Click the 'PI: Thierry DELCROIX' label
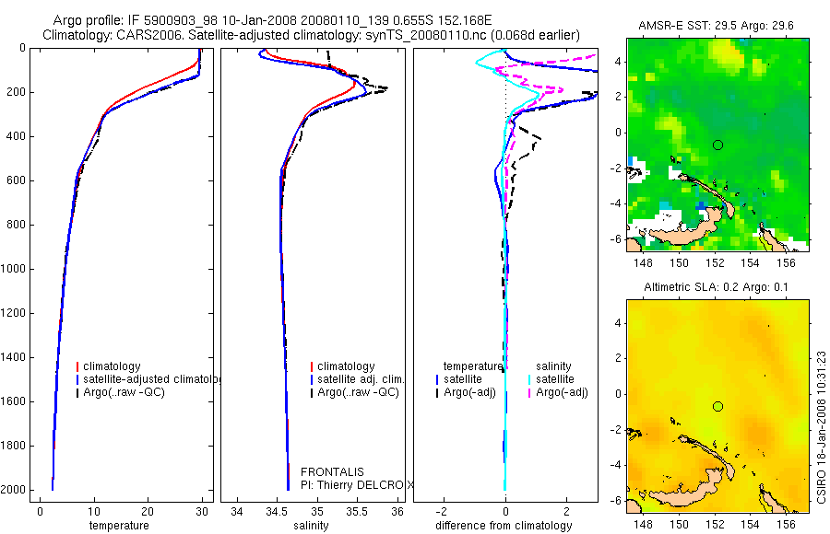The width and height of the screenshot is (830, 534). click(357, 485)
